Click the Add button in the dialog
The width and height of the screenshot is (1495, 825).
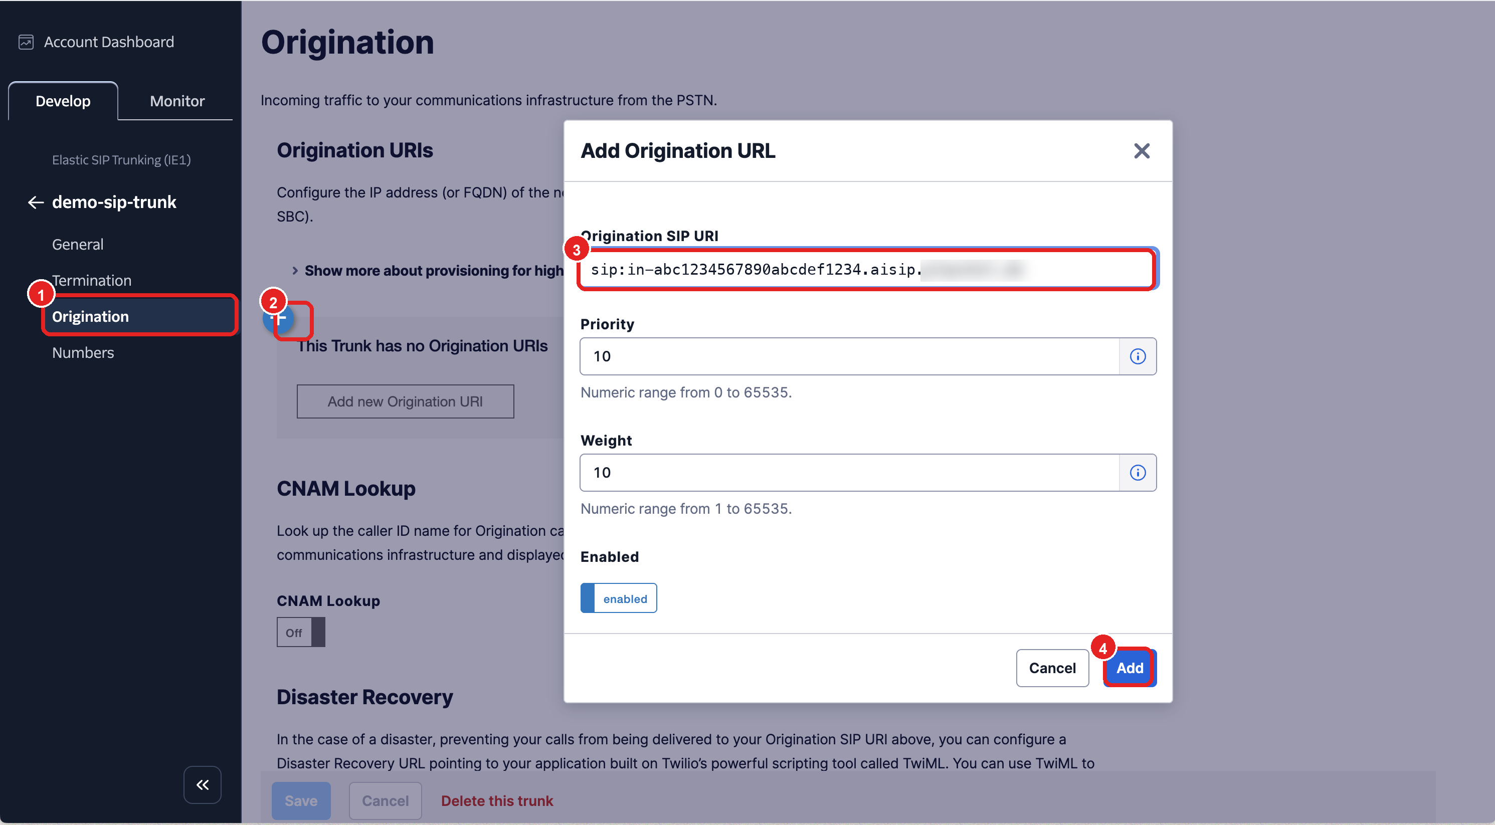(1130, 668)
